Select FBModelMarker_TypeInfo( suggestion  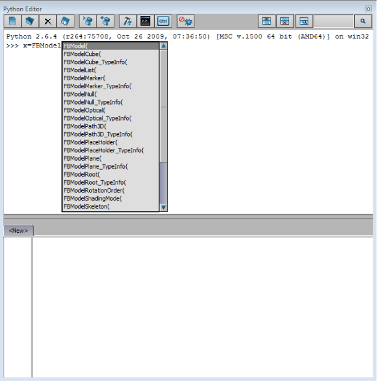(x=111, y=86)
